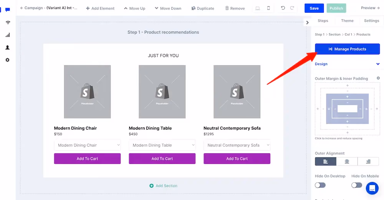This screenshot has height=200, width=384.
Task: Add Modern Dining Table to cart
Action: point(162,159)
